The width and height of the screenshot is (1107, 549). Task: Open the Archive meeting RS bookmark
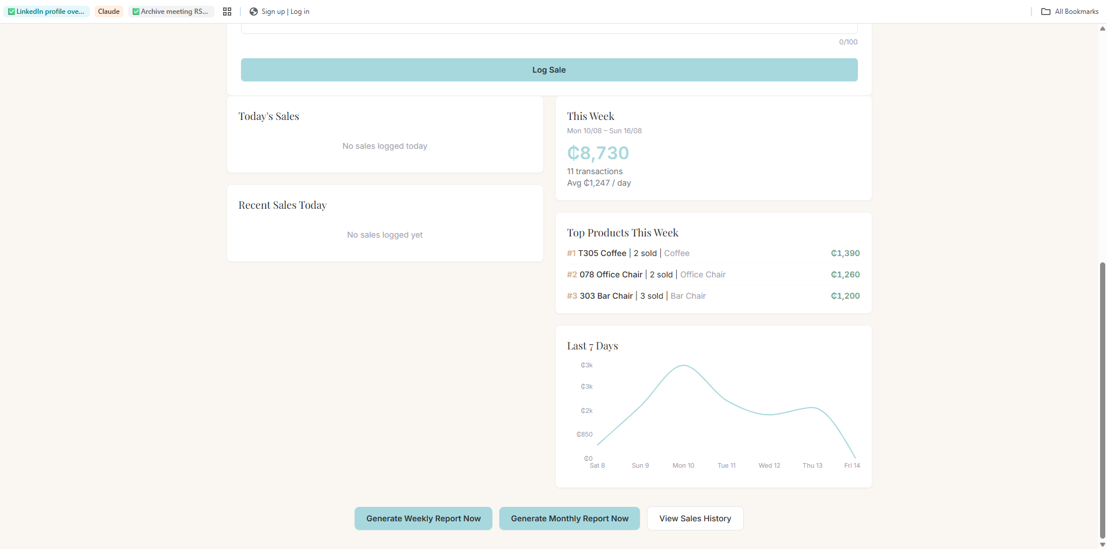point(171,12)
